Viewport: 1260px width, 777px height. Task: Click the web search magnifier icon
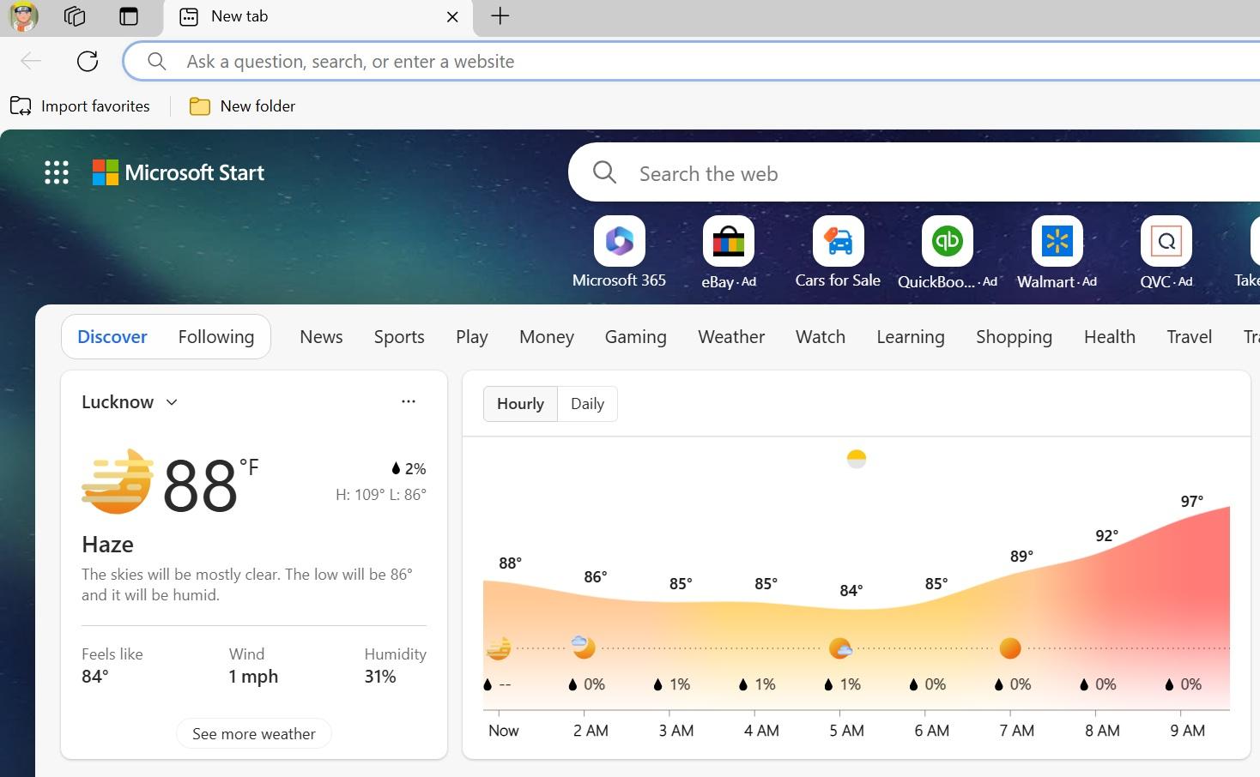(x=603, y=172)
